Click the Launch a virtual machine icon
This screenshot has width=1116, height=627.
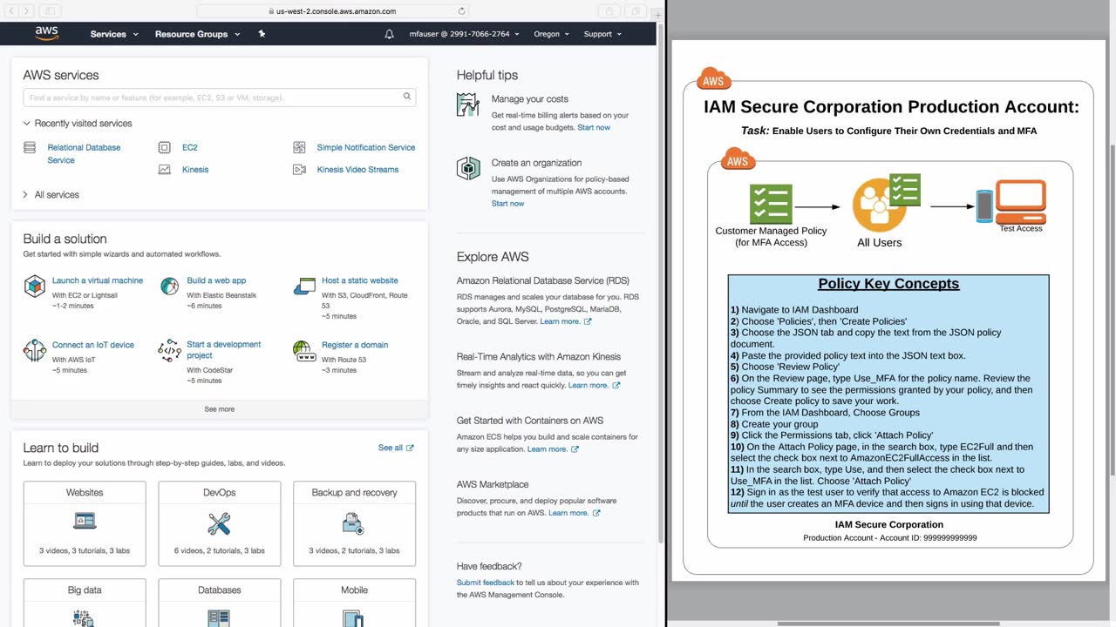tap(34, 286)
